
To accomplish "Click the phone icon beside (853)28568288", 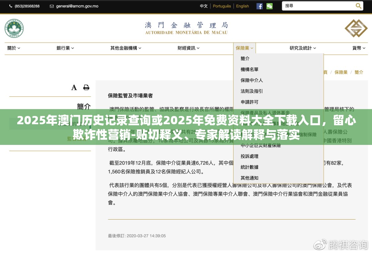I will pos(11,6).
